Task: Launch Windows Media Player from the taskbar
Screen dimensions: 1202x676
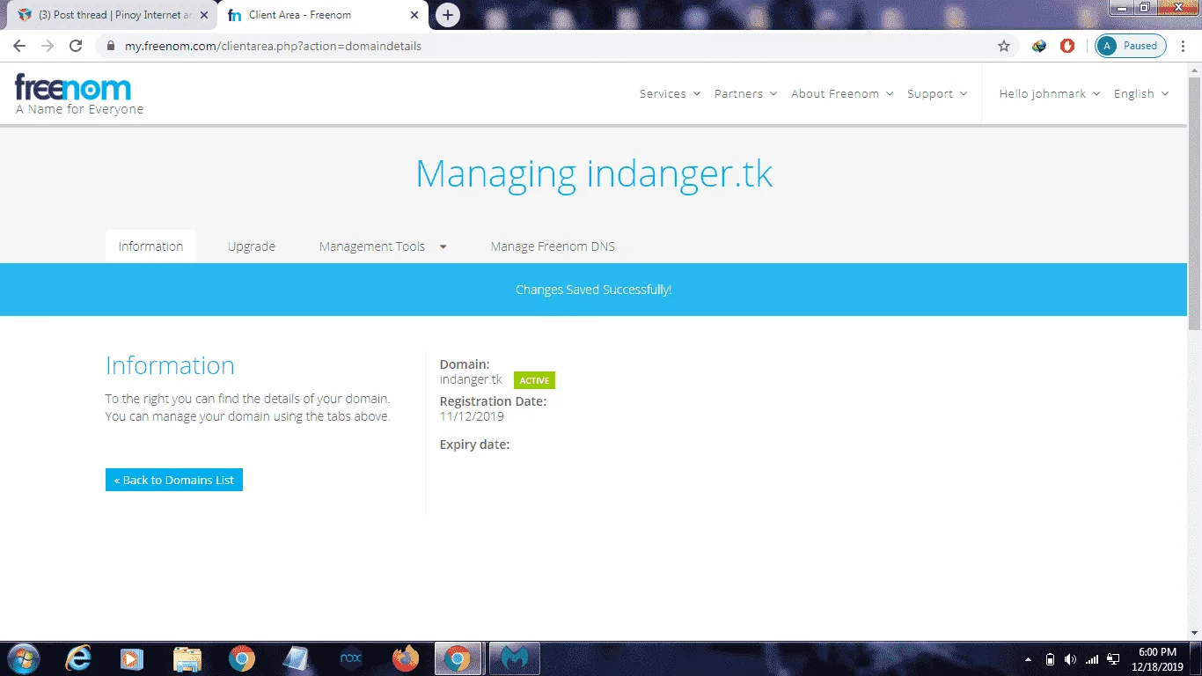Action: pos(132,658)
